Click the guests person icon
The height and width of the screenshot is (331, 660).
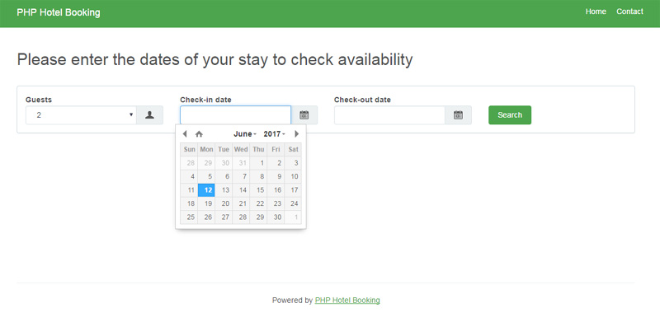[149, 115]
